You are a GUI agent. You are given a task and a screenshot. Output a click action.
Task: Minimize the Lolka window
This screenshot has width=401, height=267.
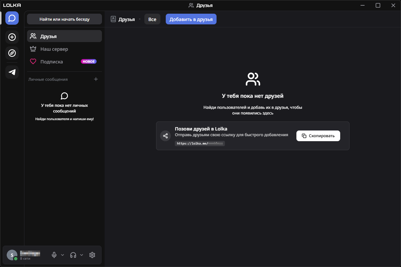(x=363, y=5)
